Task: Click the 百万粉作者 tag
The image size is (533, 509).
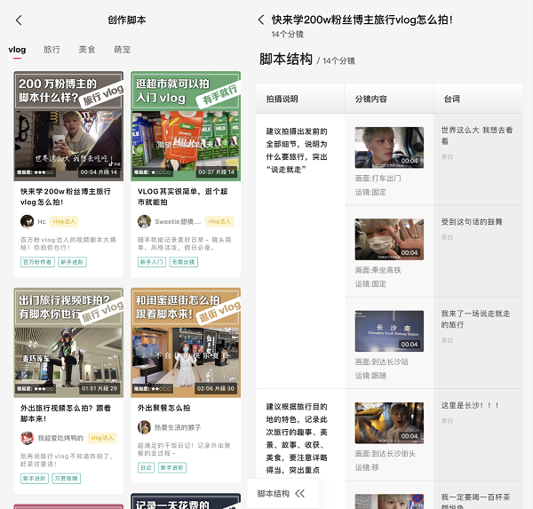Action: pyautogui.click(x=37, y=262)
